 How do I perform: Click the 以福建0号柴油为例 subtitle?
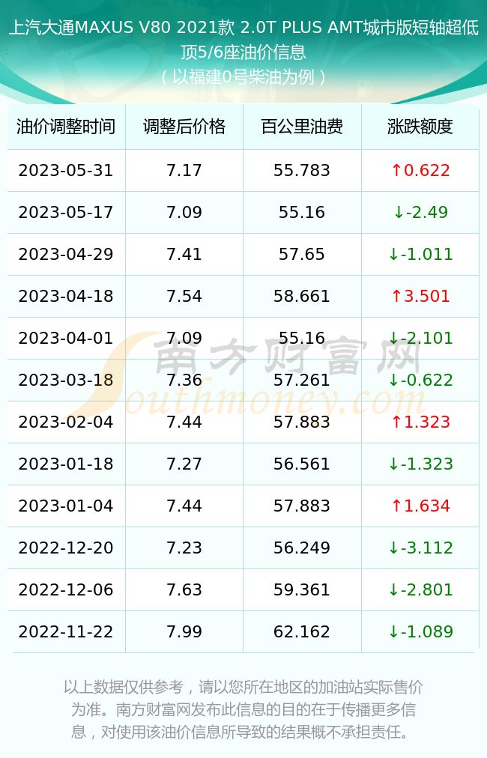point(243,77)
